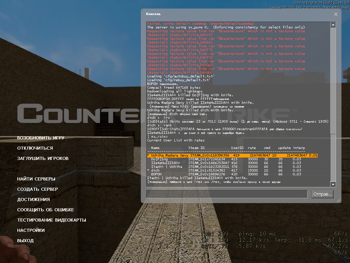
Task: Click the Name column header
Action: (155, 148)
